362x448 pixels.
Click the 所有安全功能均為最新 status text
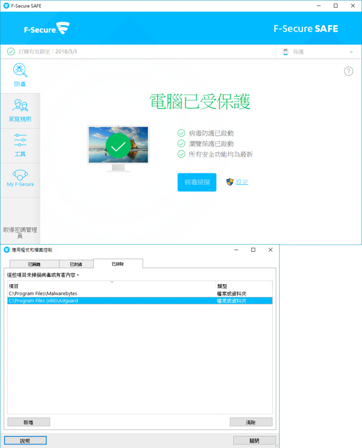(221, 154)
